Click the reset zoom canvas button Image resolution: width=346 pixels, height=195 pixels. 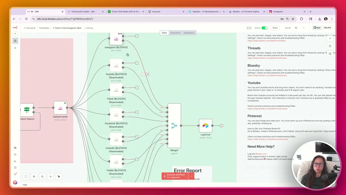click(51, 177)
